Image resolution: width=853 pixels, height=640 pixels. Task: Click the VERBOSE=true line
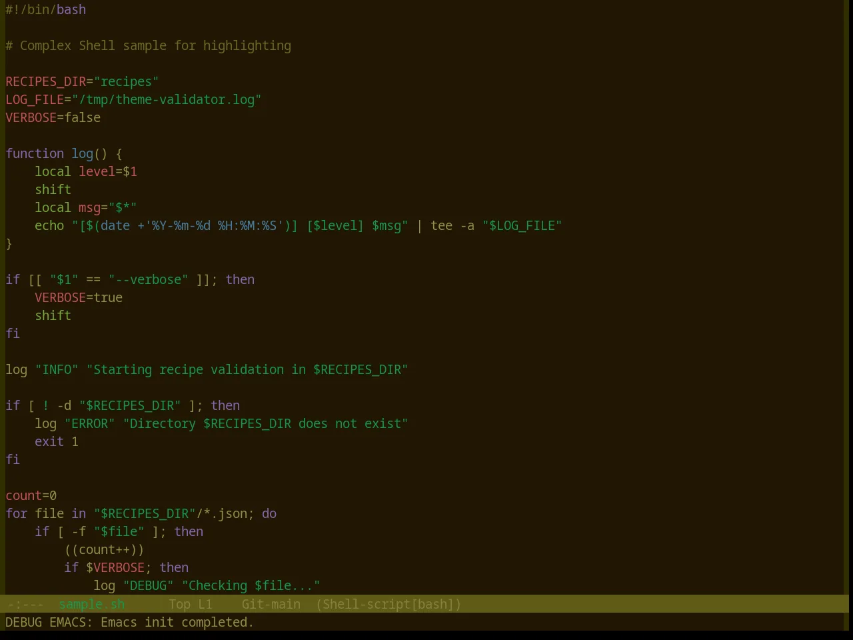pyautogui.click(x=79, y=297)
